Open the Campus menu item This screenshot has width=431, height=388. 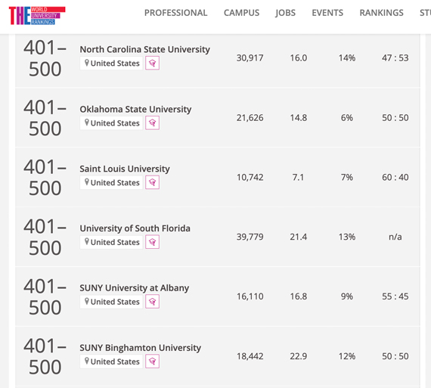(x=241, y=13)
